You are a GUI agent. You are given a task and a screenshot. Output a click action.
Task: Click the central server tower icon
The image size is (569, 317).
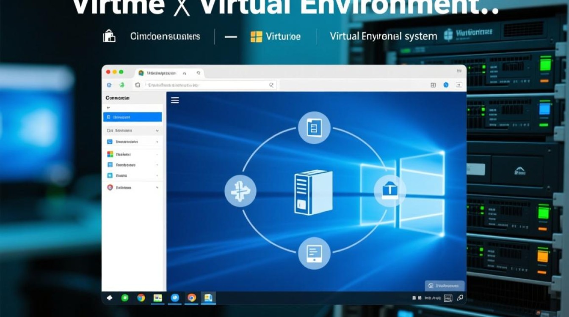313,191
